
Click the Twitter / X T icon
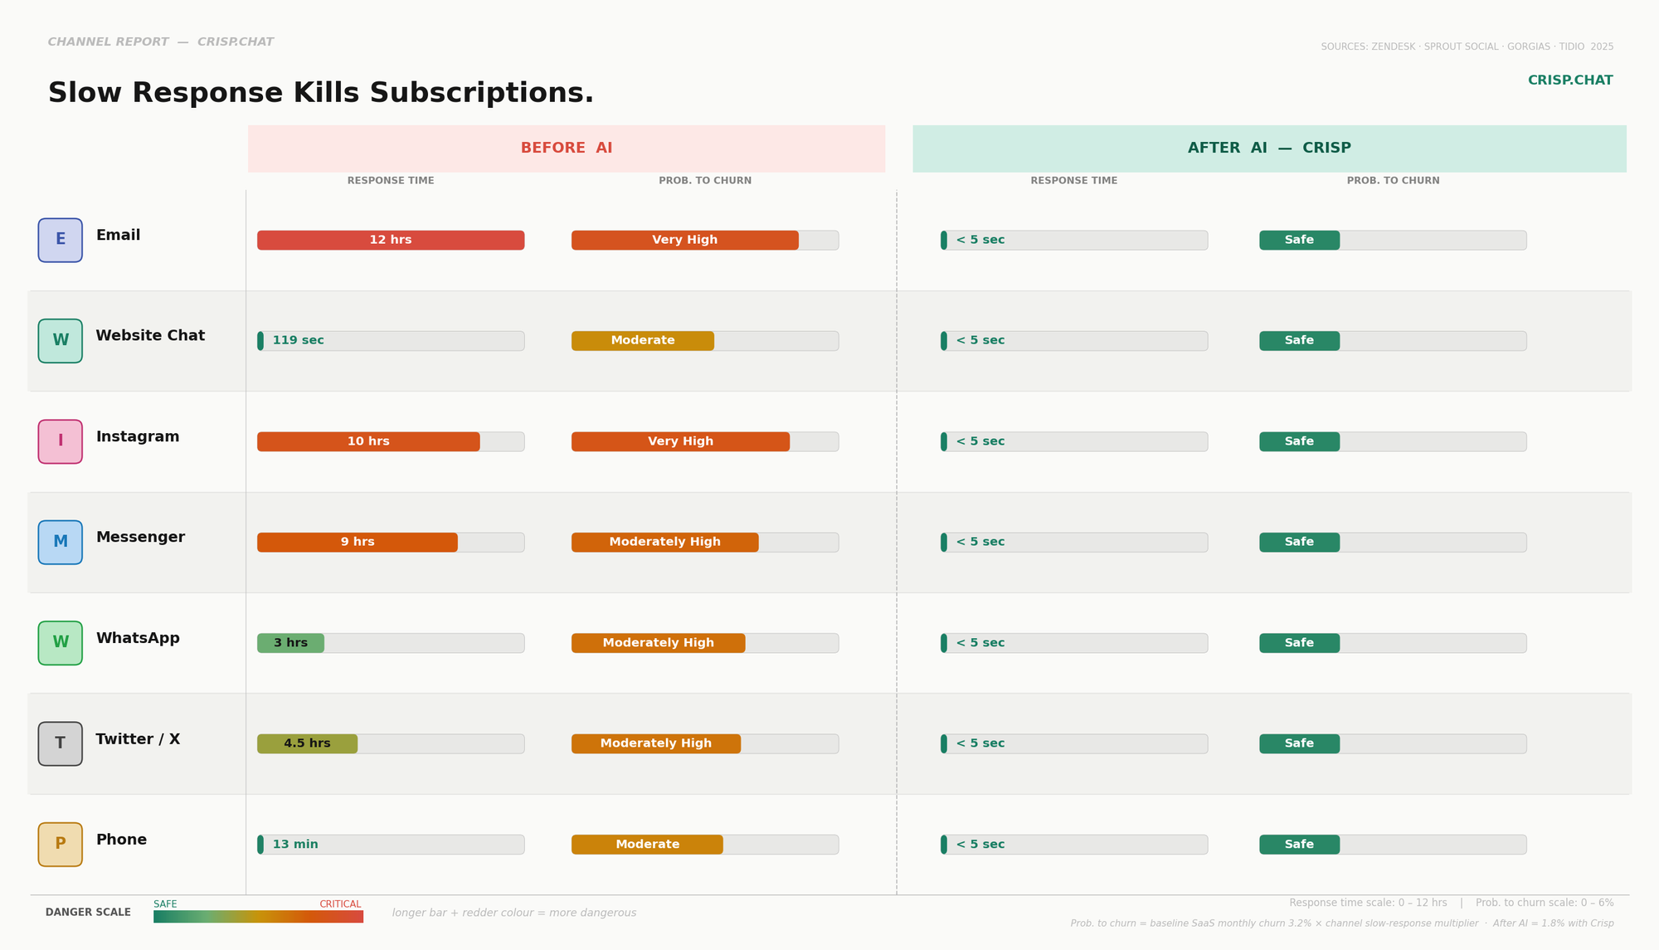tap(60, 743)
